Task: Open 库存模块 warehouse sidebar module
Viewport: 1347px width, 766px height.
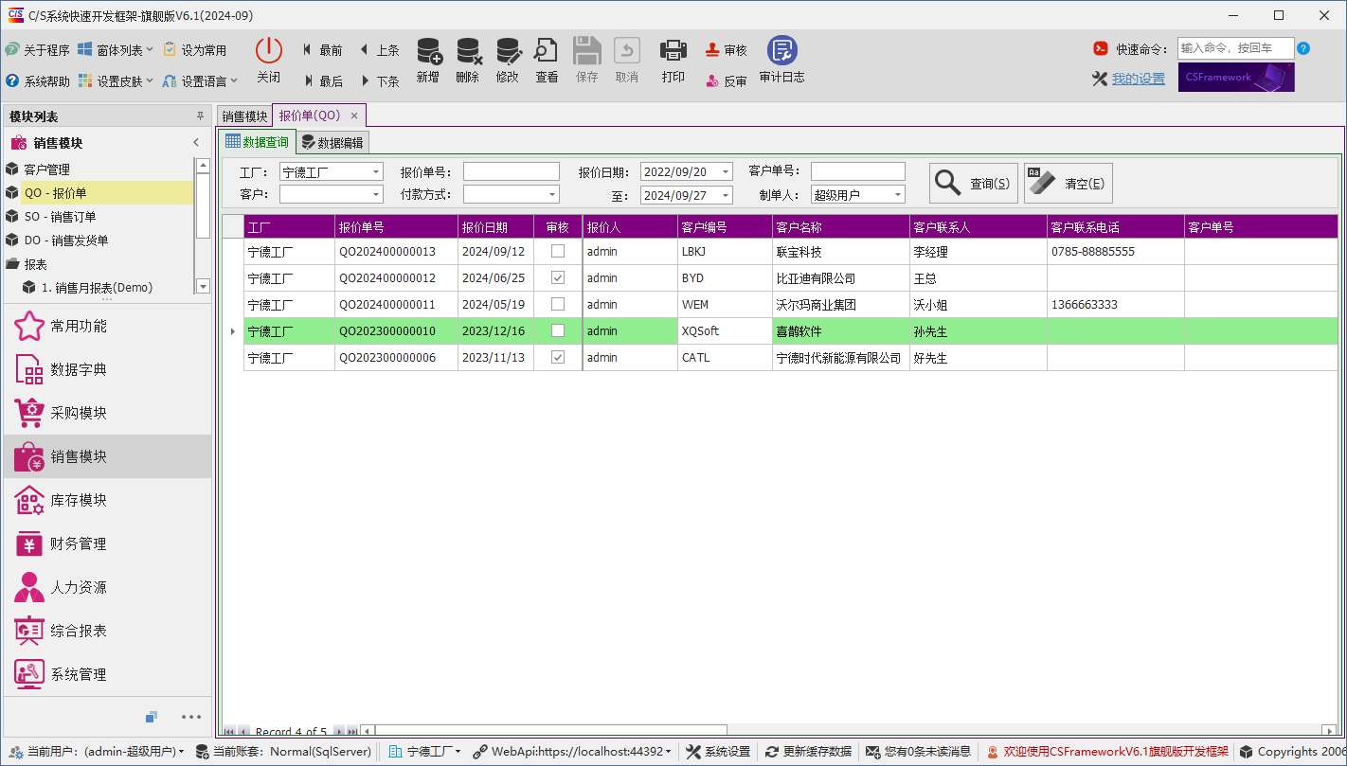Action: [107, 500]
